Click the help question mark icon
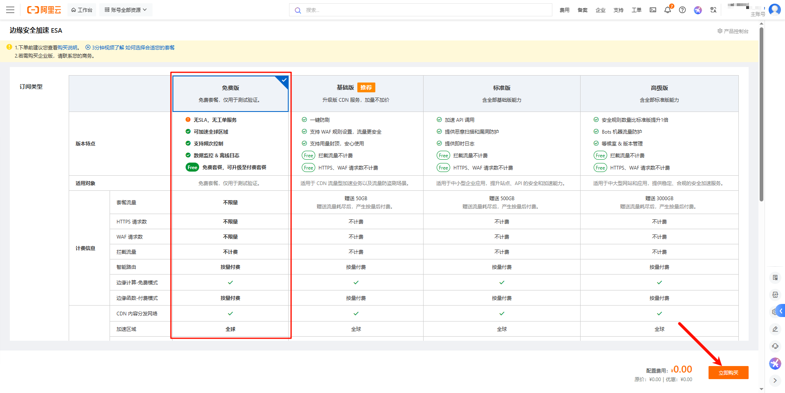The width and height of the screenshot is (785, 393). click(682, 10)
